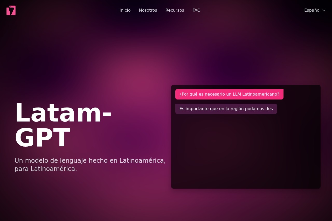Viewport: 332px width, 221px height.
Task: Open the Nosotros page
Action: tap(148, 10)
